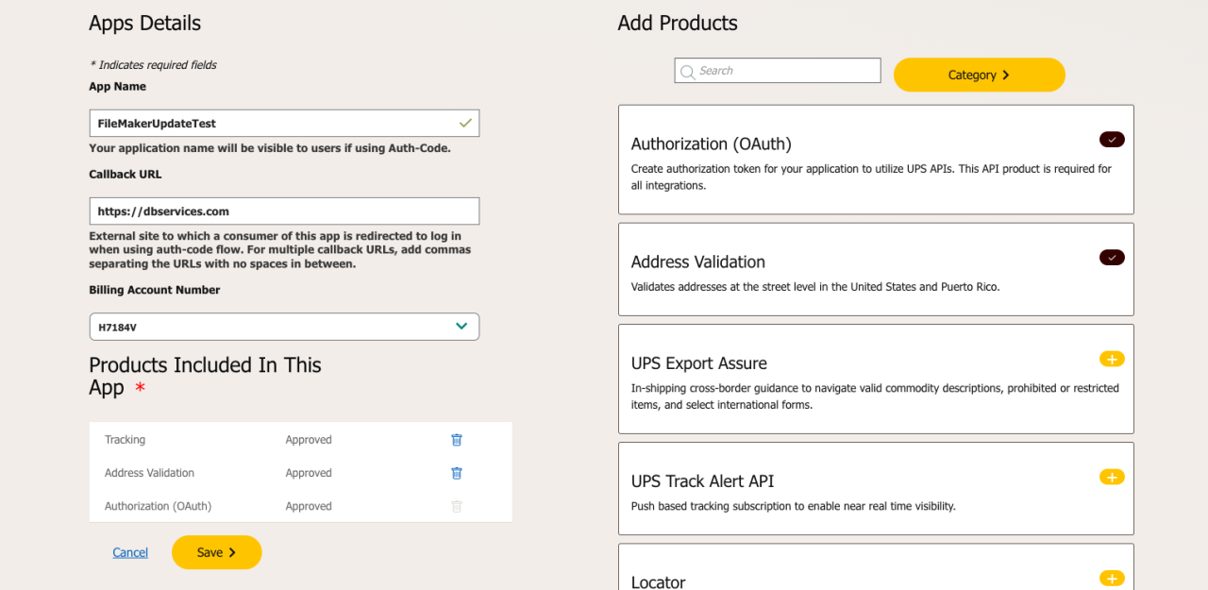Select the Authorization (OAuth) card title

[712, 144]
